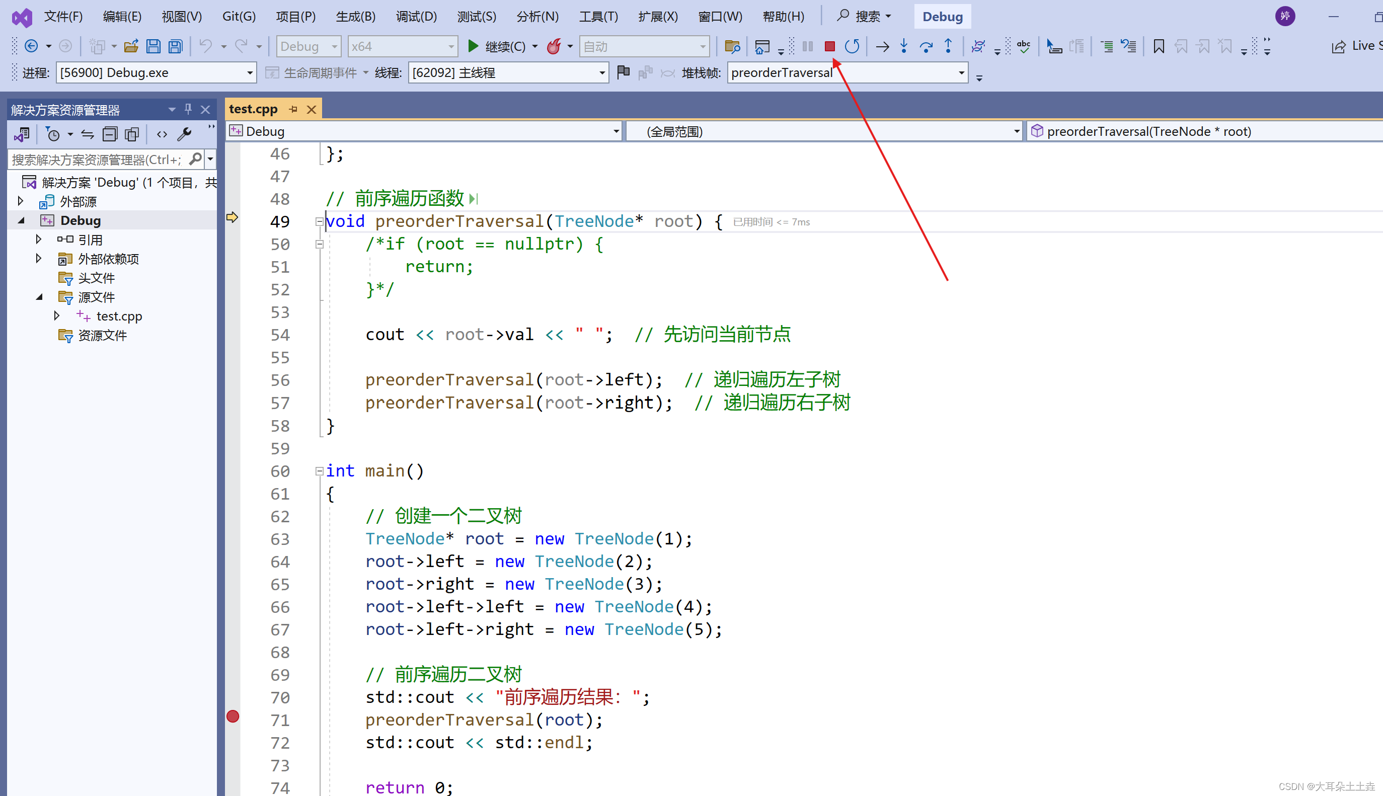
Task: Click the flag threads icon
Action: (x=623, y=72)
